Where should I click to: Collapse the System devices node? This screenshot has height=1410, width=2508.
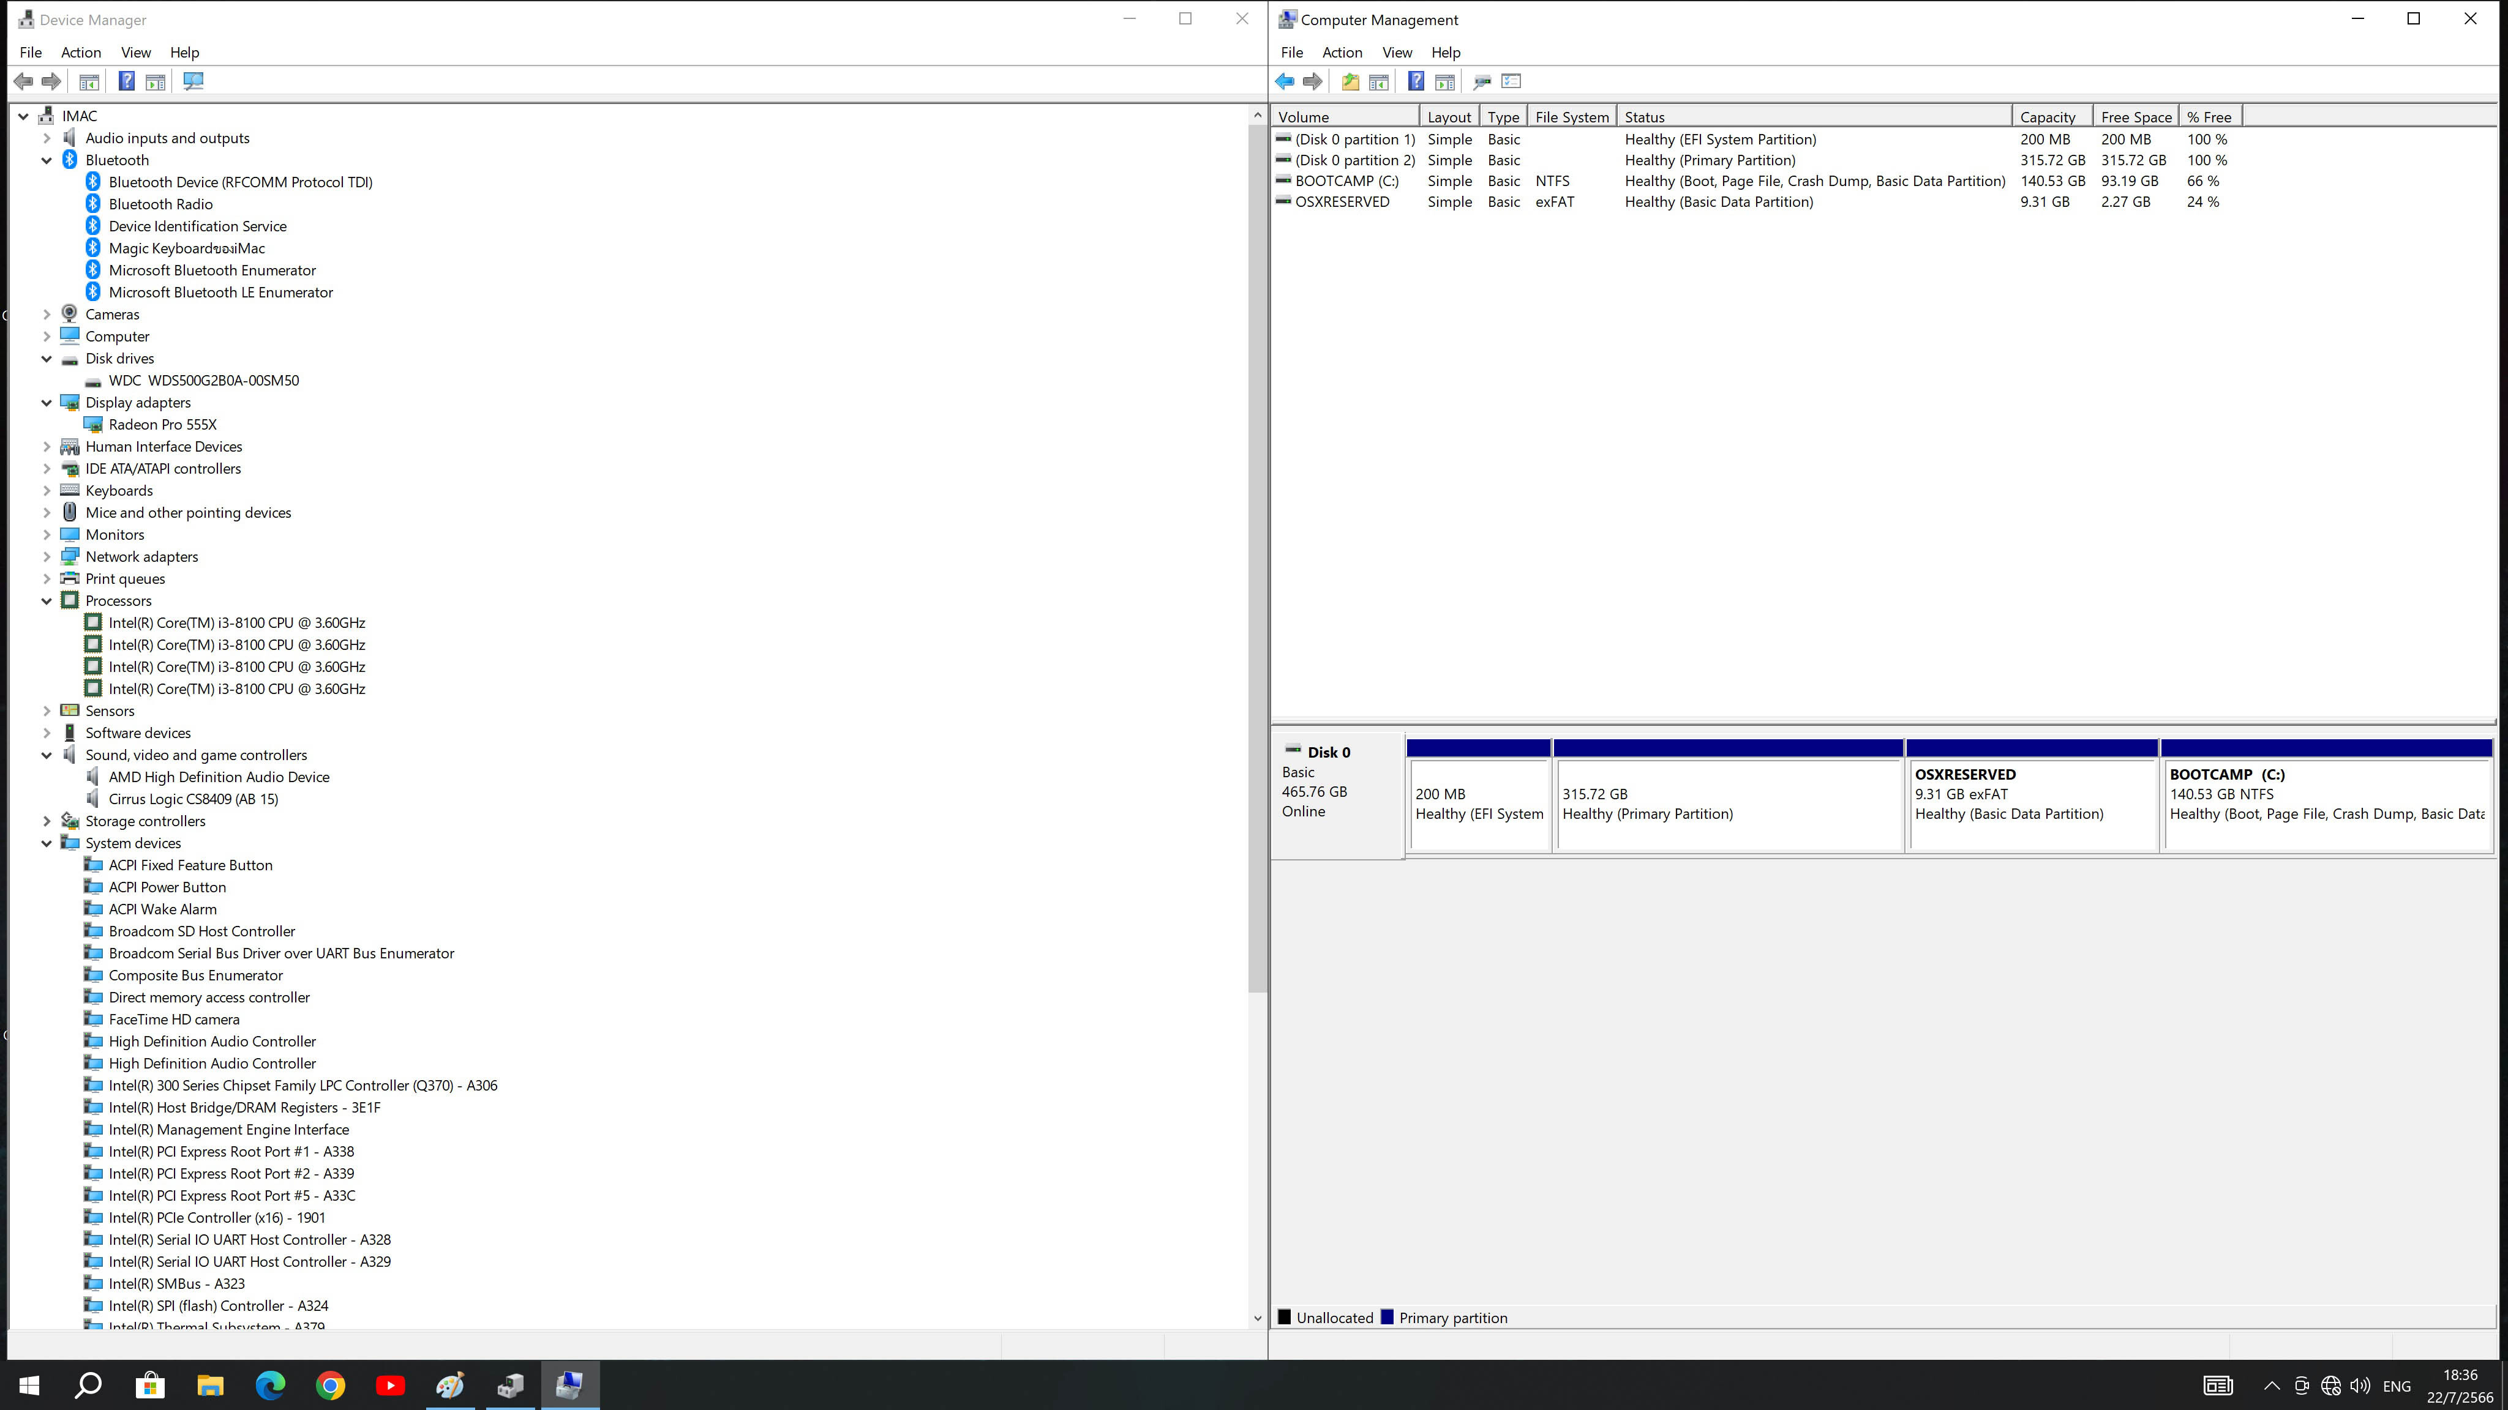pyautogui.click(x=47, y=844)
